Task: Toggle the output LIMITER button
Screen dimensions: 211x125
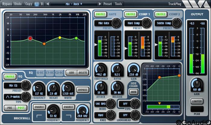Action: coord(197,101)
